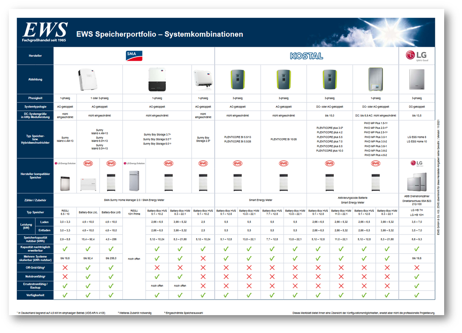Click the Notstromfähig checkmark in the LG column

[x=416, y=277]
